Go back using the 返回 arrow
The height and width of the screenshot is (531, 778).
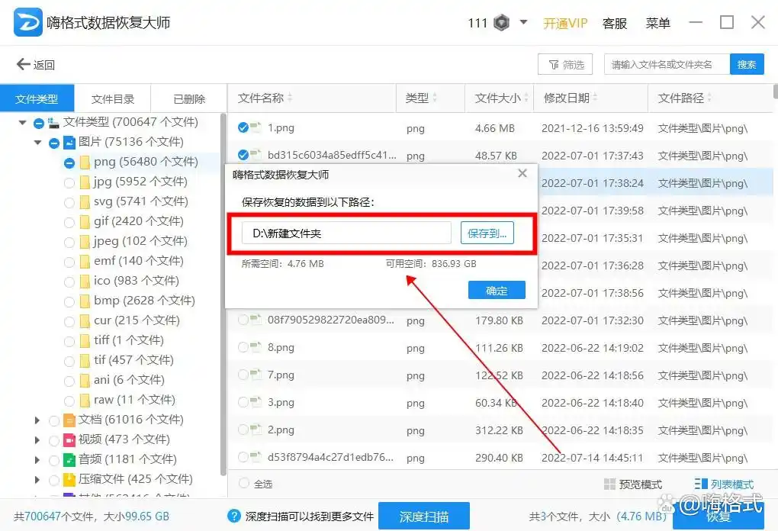click(x=35, y=65)
